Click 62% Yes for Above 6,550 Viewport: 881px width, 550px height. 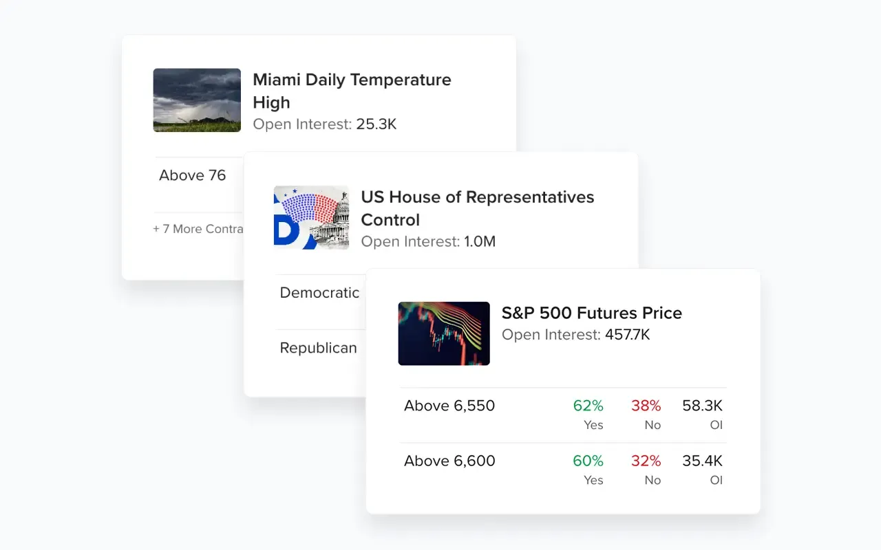[x=588, y=413]
